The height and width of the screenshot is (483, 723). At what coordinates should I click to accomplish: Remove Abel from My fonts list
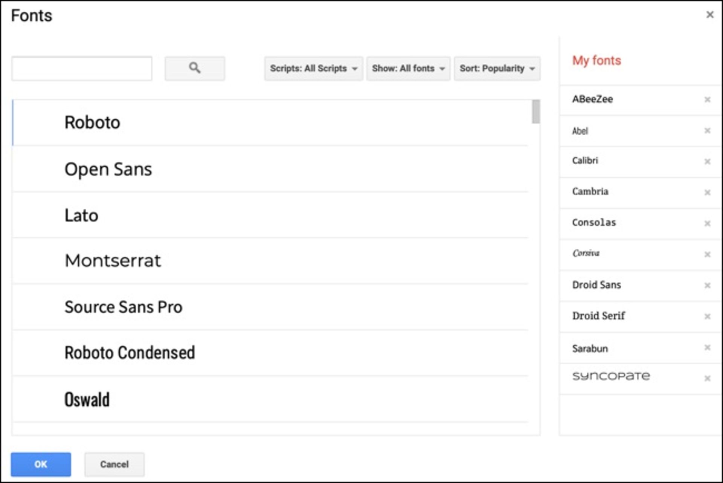707,131
